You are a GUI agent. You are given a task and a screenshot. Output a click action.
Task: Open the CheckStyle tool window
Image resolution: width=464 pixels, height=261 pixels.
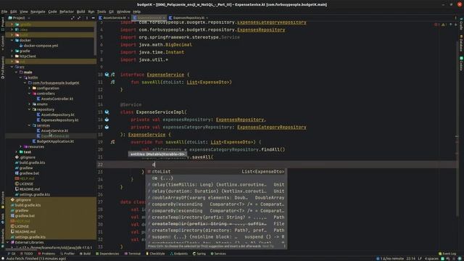(155, 254)
